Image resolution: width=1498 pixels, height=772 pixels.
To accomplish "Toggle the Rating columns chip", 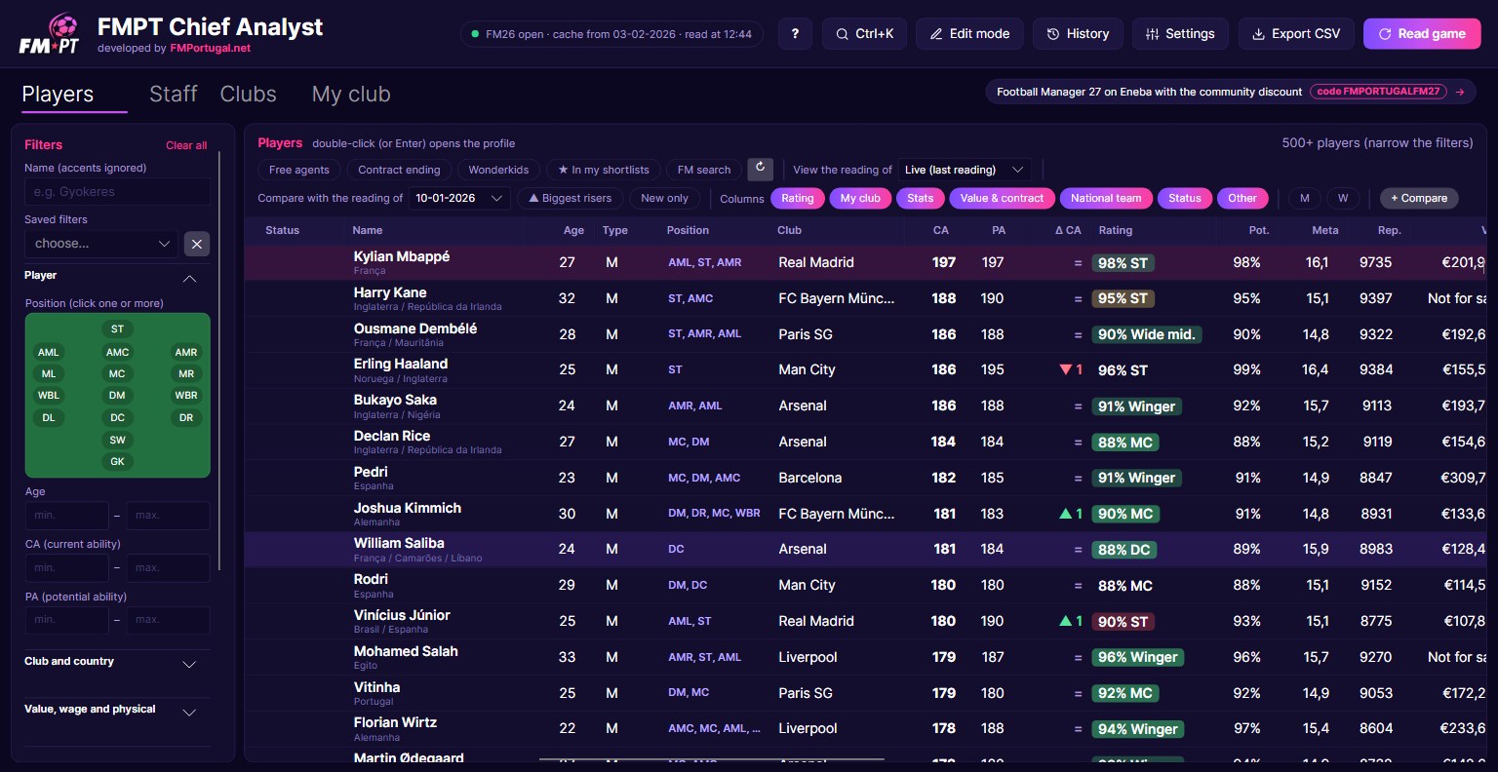I will (797, 198).
